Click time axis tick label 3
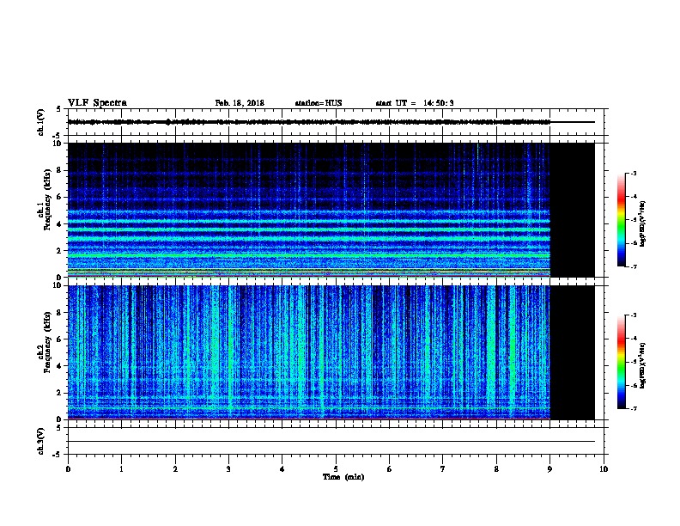The width and height of the screenshot is (680, 526). coord(228,468)
